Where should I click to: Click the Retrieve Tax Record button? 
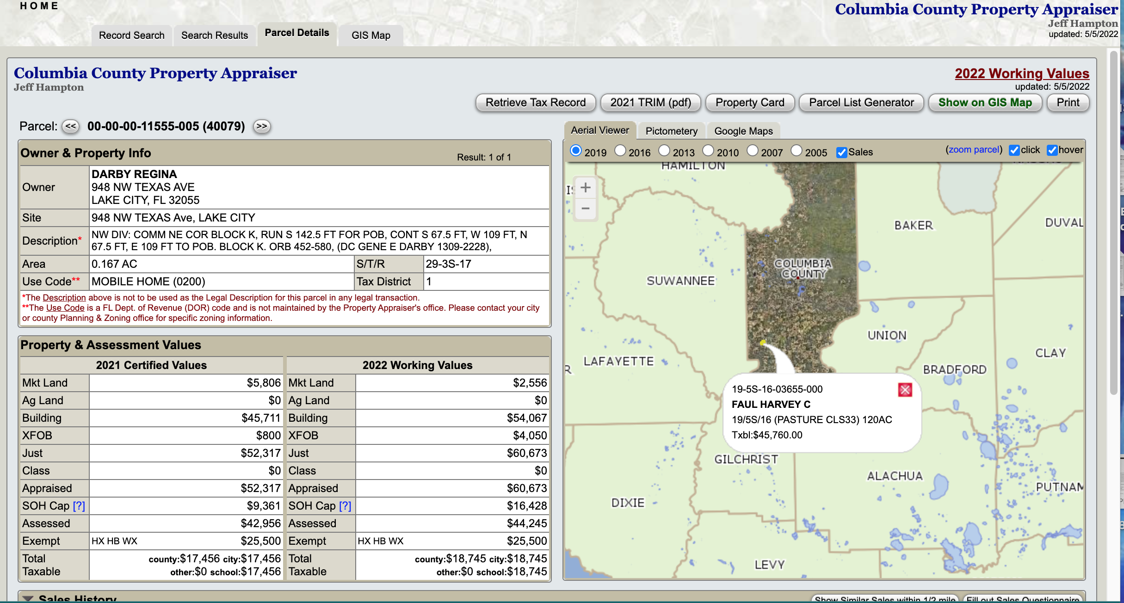coord(536,103)
